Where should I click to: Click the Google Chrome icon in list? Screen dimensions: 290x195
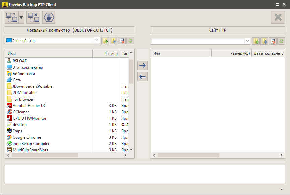click(9, 137)
